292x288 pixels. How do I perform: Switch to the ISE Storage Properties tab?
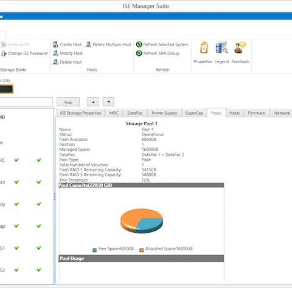point(80,113)
